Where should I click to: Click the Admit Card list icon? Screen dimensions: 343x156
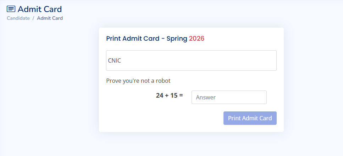tap(11, 9)
